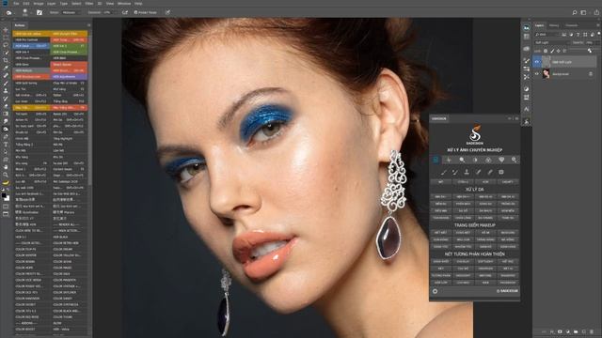Select the Type tool
This screenshot has height=338, width=602.
click(x=6, y=145)
